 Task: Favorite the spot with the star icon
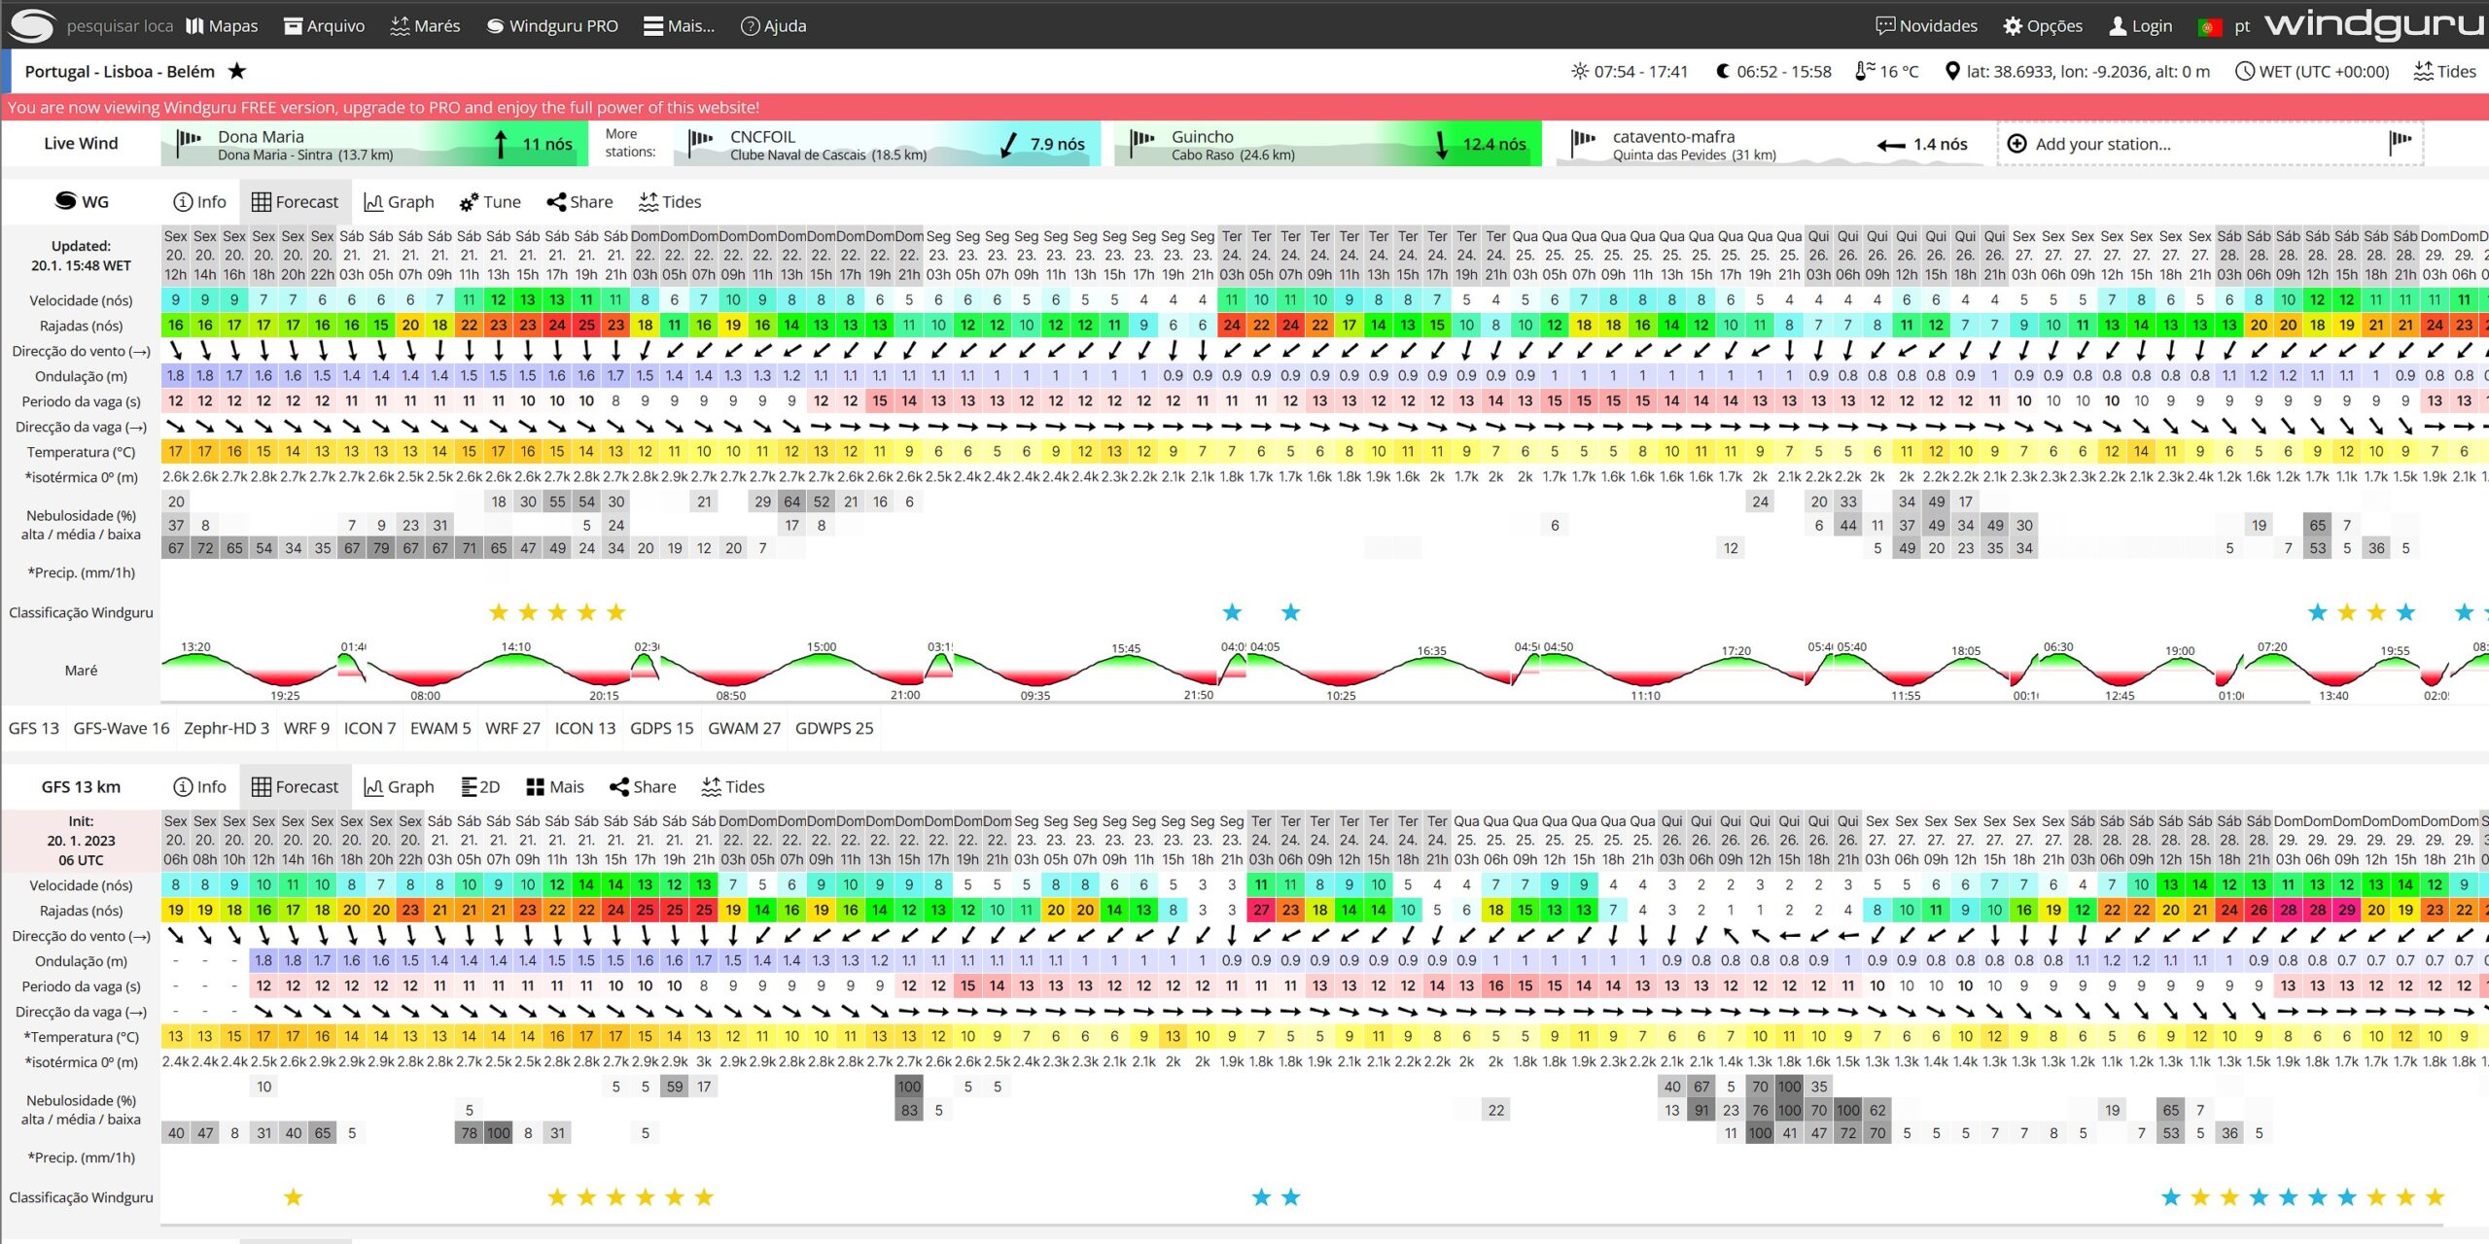pyautogui.click(x=237, y=71)
